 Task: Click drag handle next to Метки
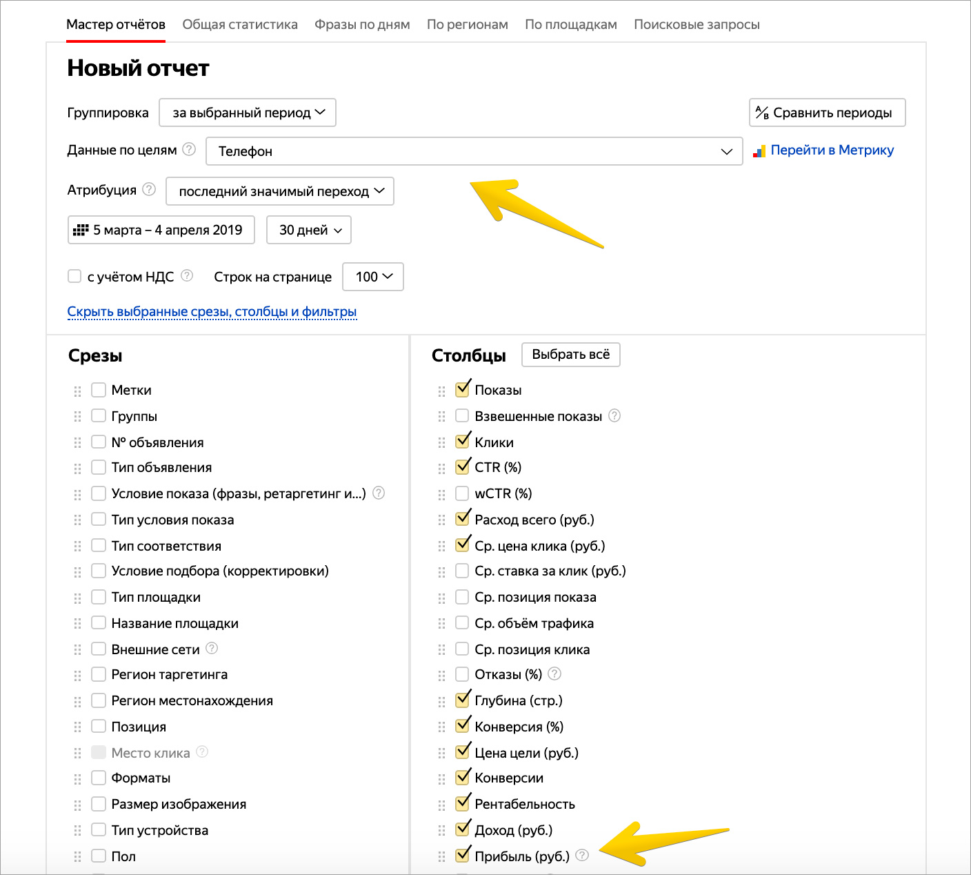[77, 391]
